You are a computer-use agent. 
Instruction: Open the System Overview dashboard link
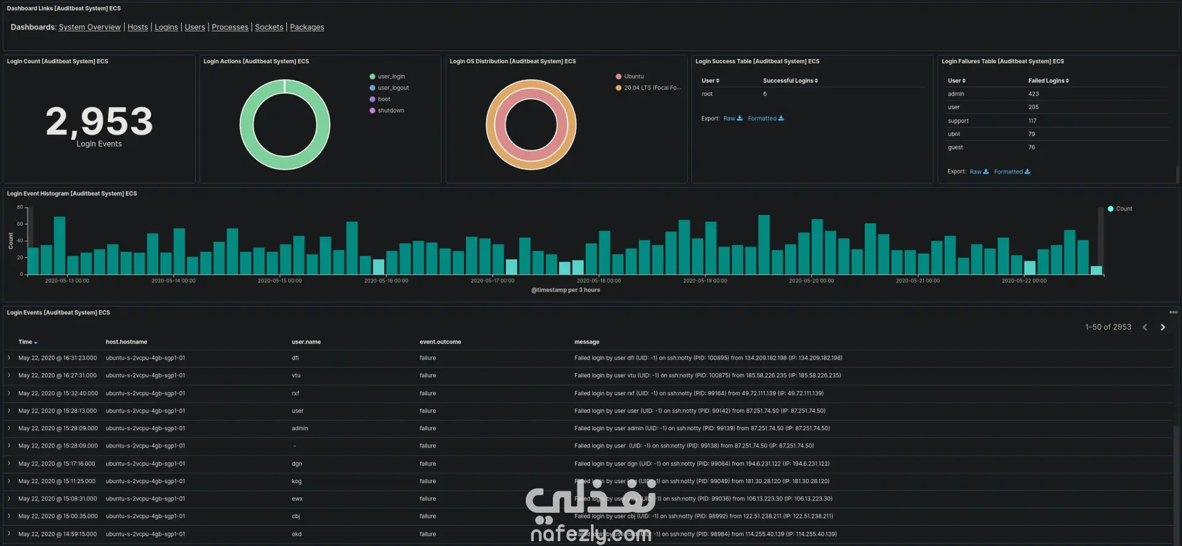[90, 27]
